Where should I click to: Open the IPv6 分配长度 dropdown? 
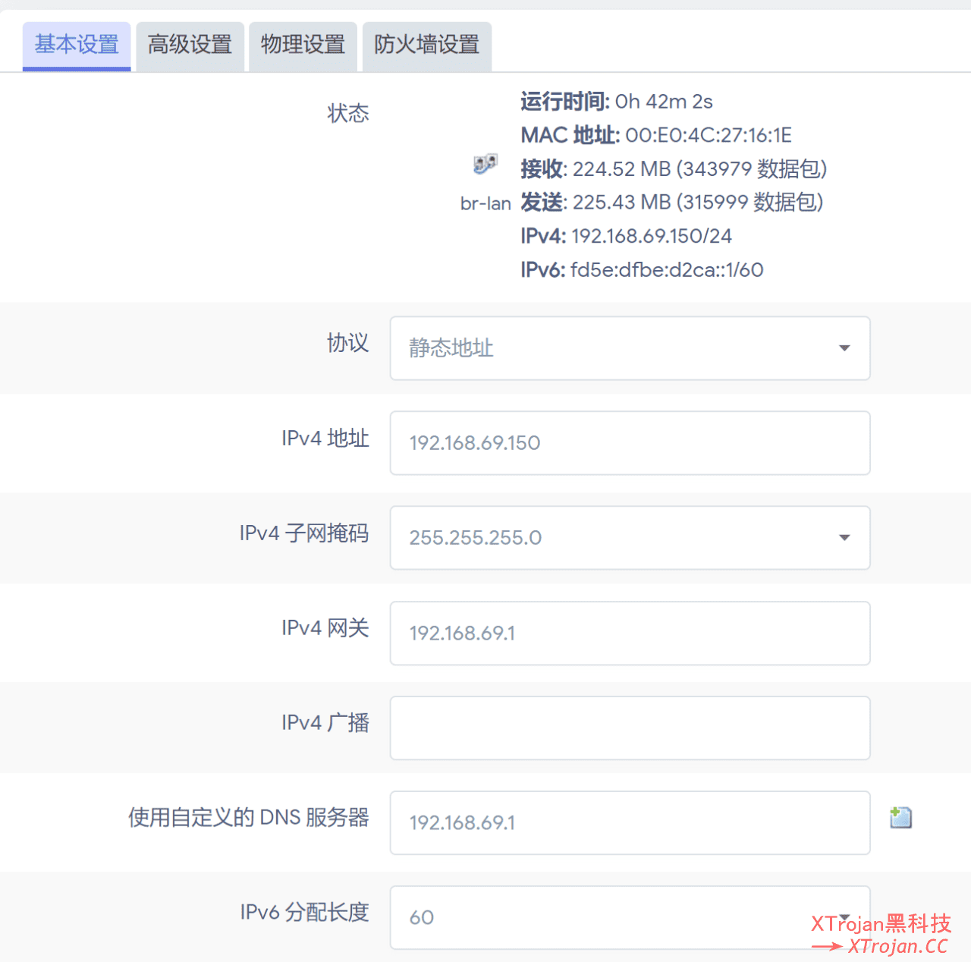[630, 917]
